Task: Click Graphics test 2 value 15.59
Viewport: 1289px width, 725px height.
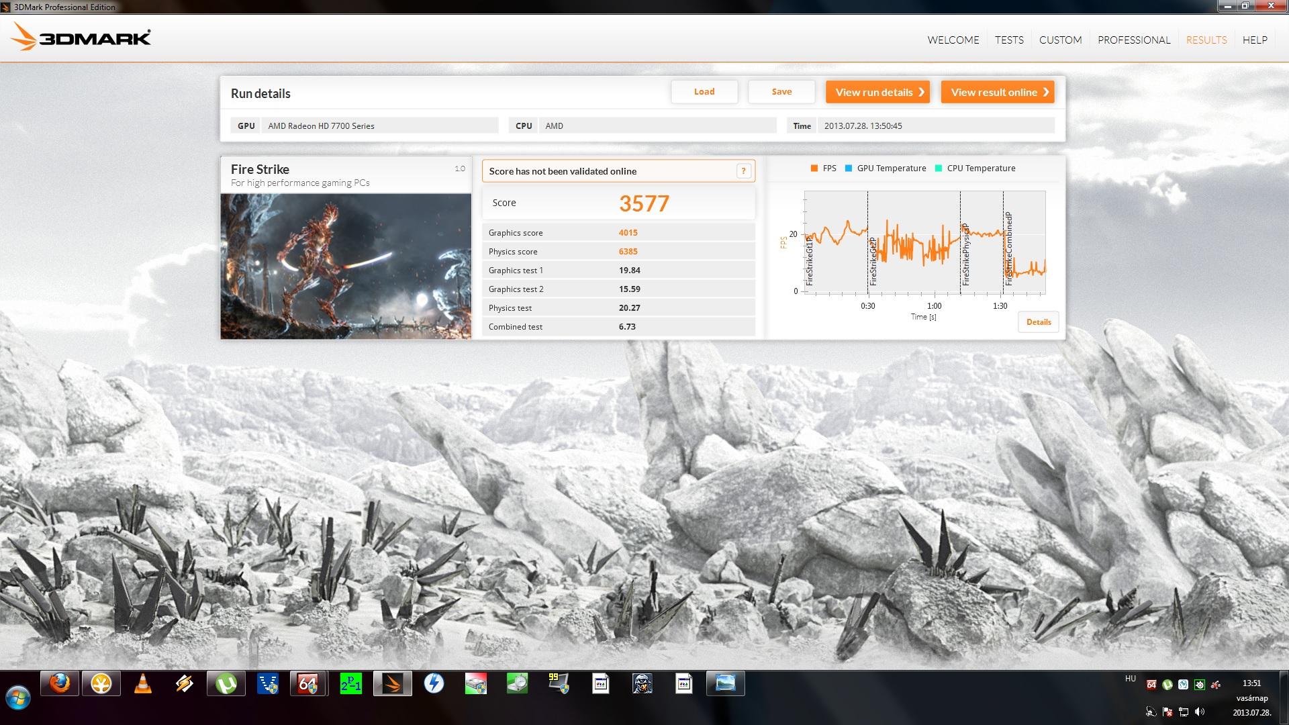Action: 629,289
